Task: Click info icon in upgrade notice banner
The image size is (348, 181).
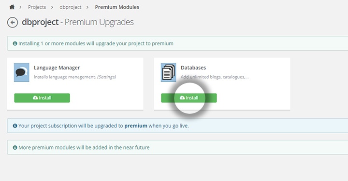Action: pos(15,43)
